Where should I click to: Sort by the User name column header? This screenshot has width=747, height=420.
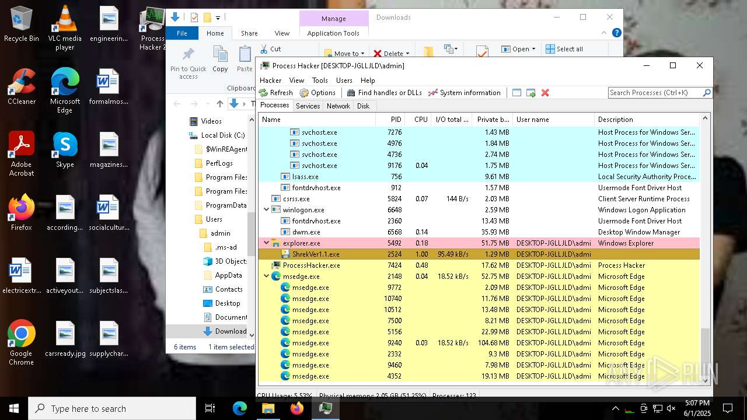(x=553, y=120)
